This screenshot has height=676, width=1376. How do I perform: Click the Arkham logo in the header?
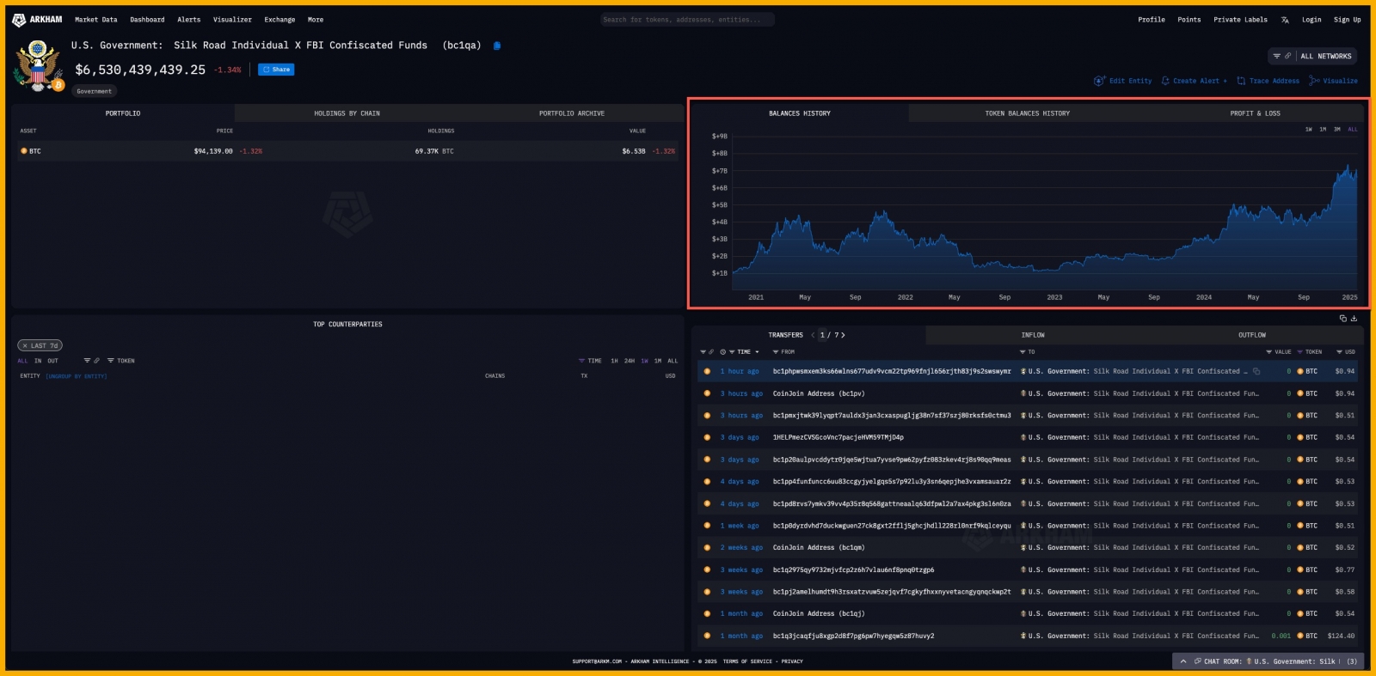tap(37, 20)
